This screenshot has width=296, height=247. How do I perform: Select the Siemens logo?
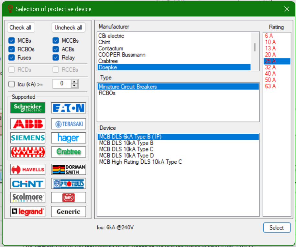tap(28, 138)
